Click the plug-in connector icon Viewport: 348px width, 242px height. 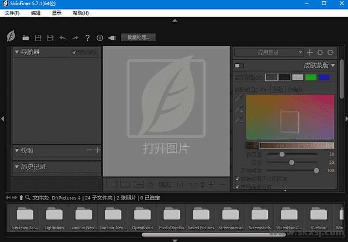tap(112, 38)
